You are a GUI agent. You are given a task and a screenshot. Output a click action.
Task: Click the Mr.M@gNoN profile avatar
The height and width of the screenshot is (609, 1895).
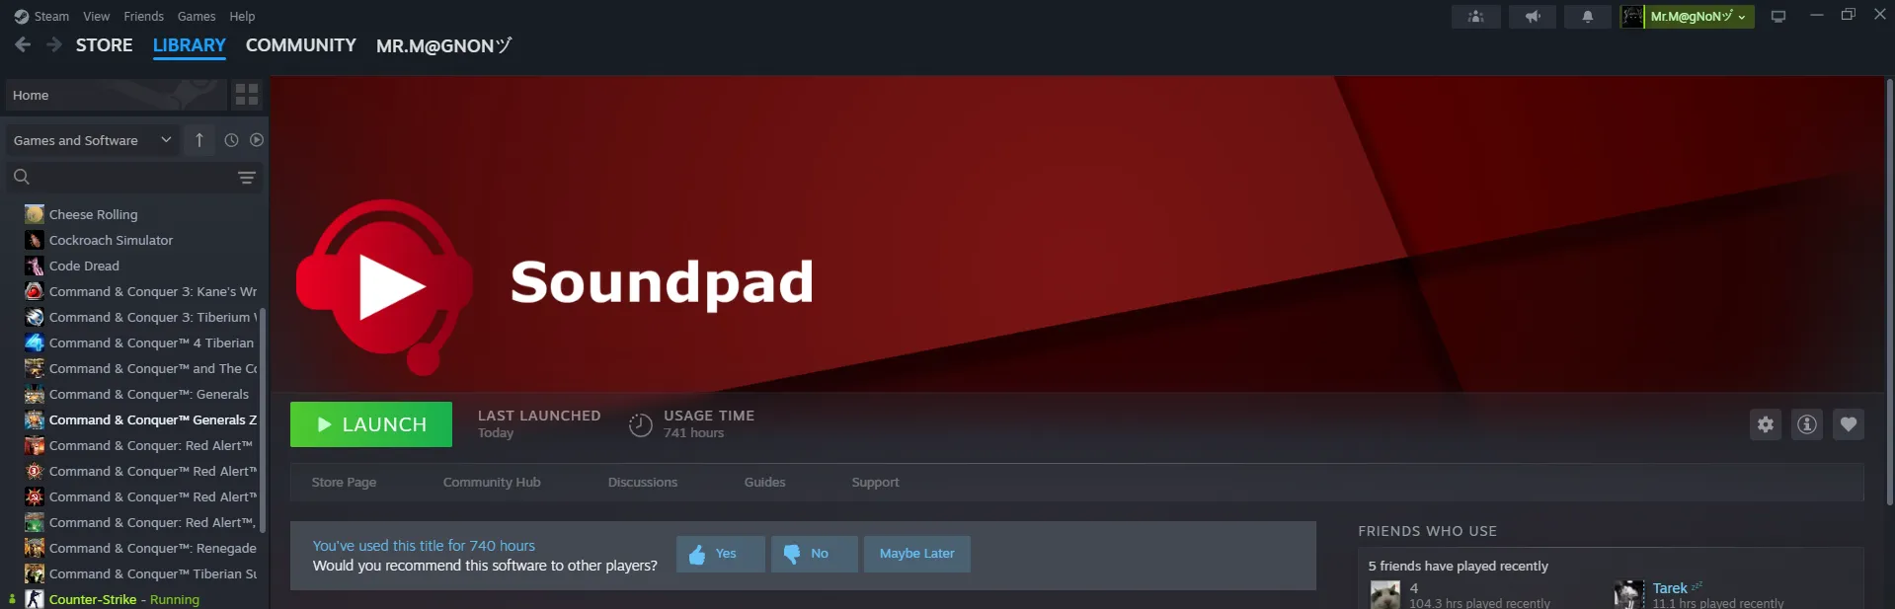[1632, 17]
